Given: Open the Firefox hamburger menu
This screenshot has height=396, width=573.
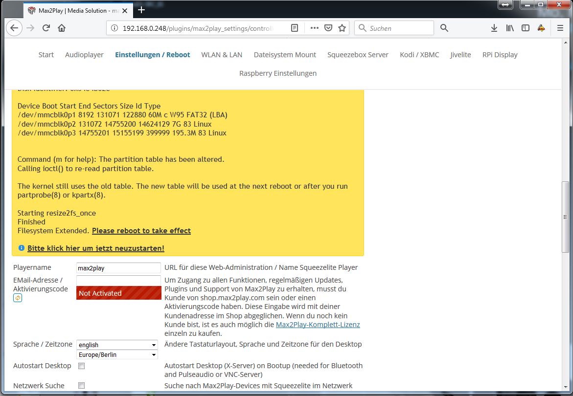Looking at the screenshot, I should (x=560, y=28).
